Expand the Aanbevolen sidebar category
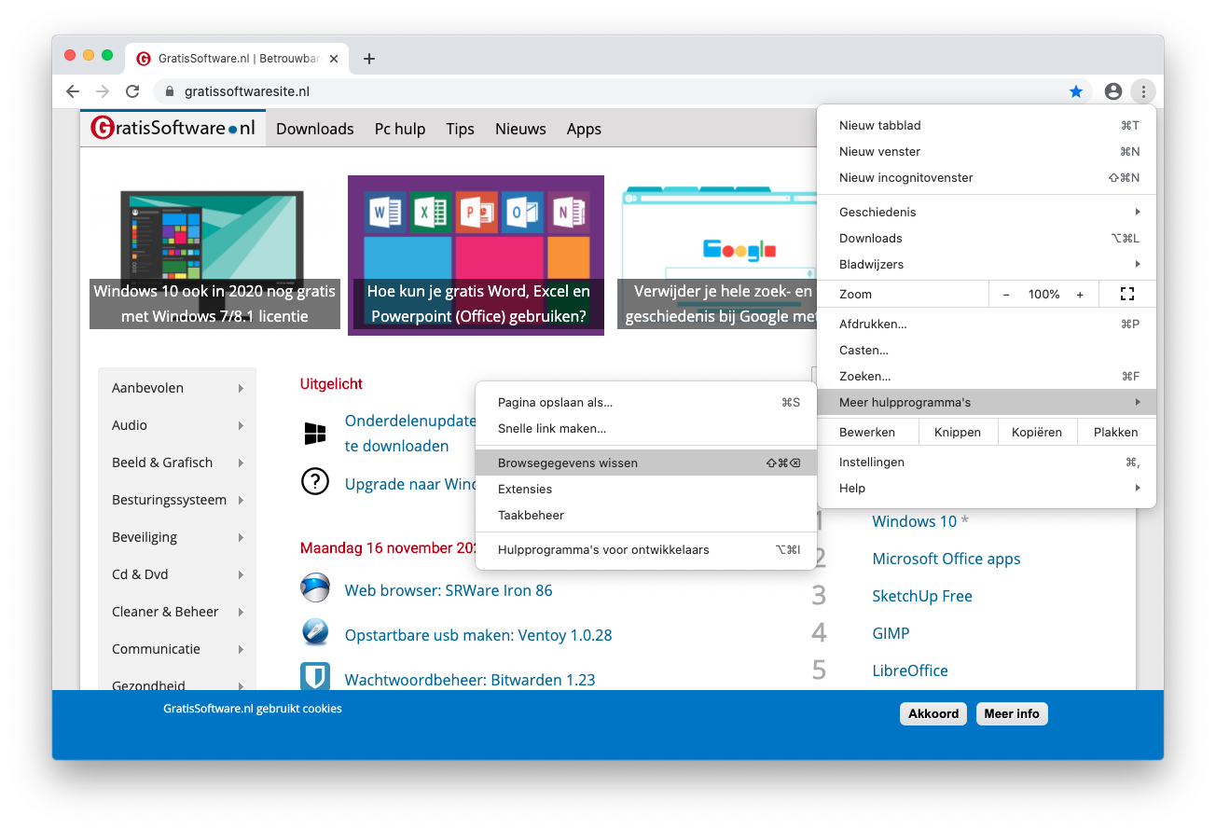The height and width of the screenshot is (829, 1216). 176,388
